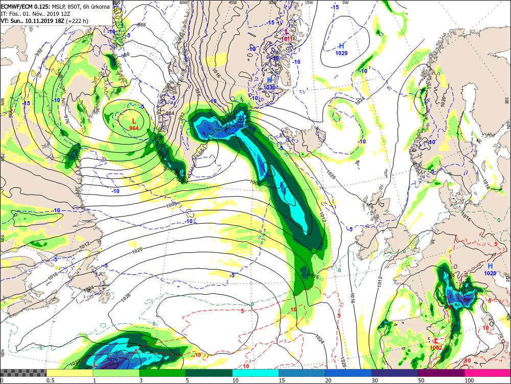Click the red L 964 low pressure marker
The width and height of the screenshot is (511, 384).
click(x=133, y=125)
